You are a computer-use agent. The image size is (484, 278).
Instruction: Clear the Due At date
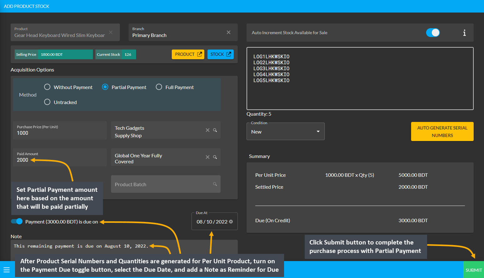(231, 222)
